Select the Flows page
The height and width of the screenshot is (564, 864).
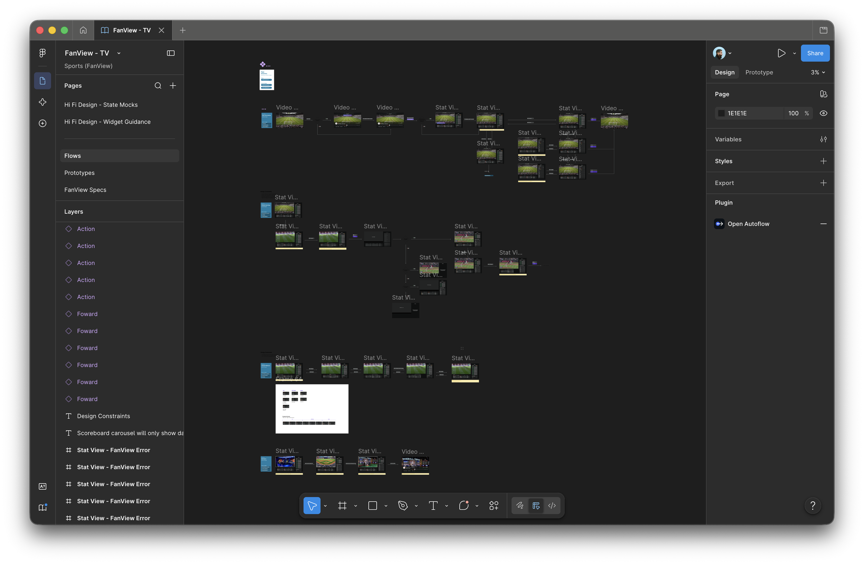point(120,156)
